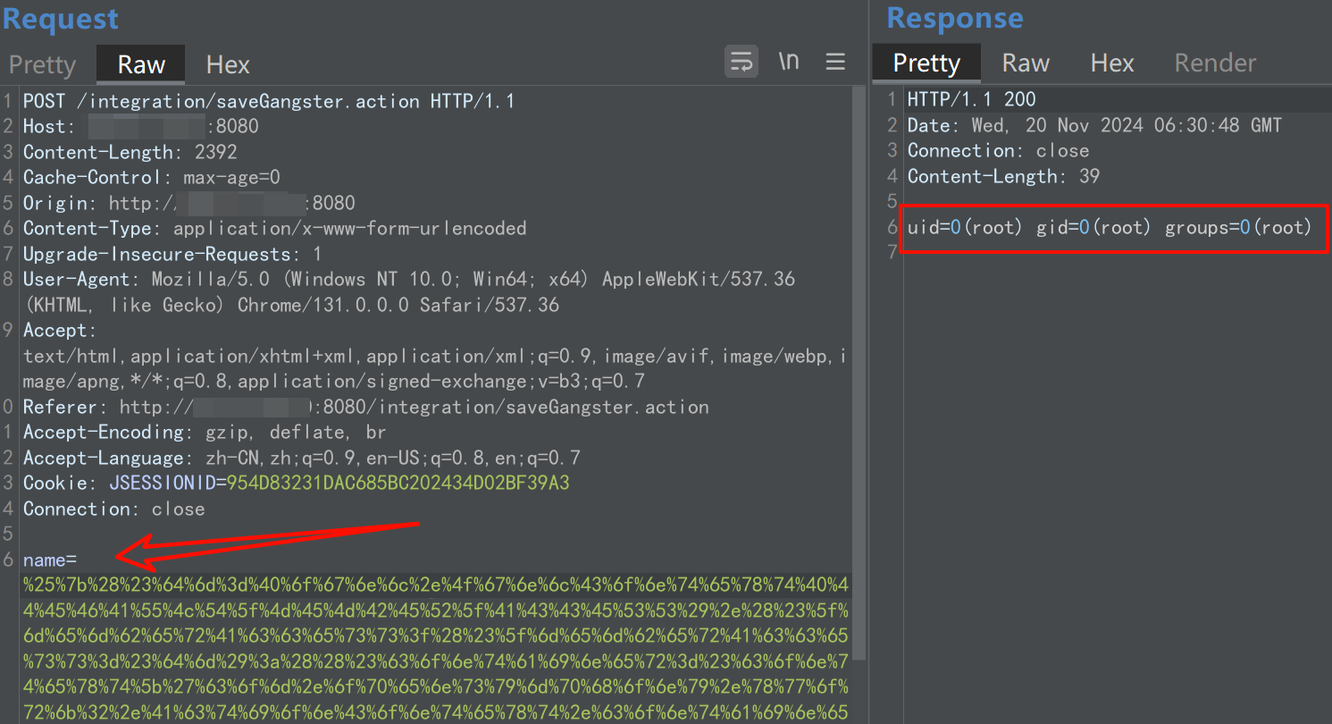This screenshot has width=1332, height=724.
Task: Click the Request editor vertical scrollbar
Action: pos(859,375)
